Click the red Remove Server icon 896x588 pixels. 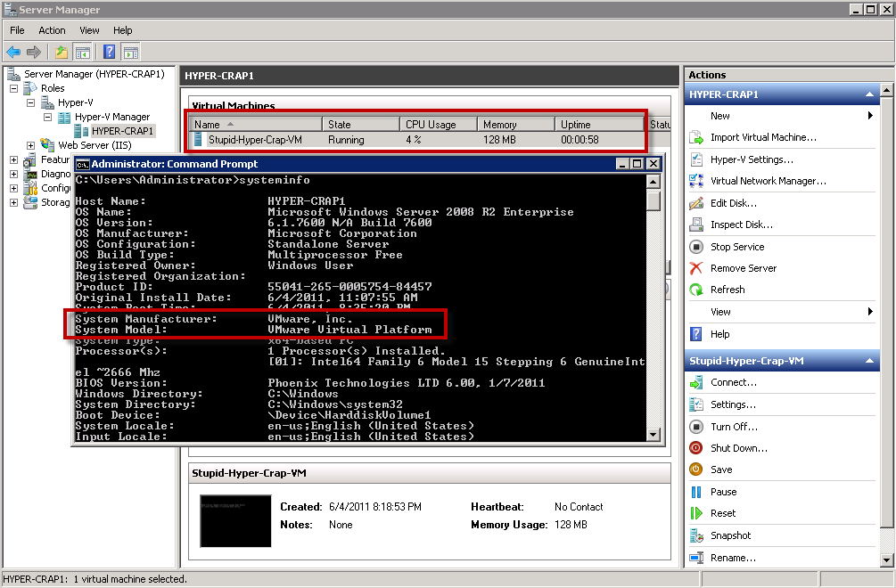(x=696, y=268)
